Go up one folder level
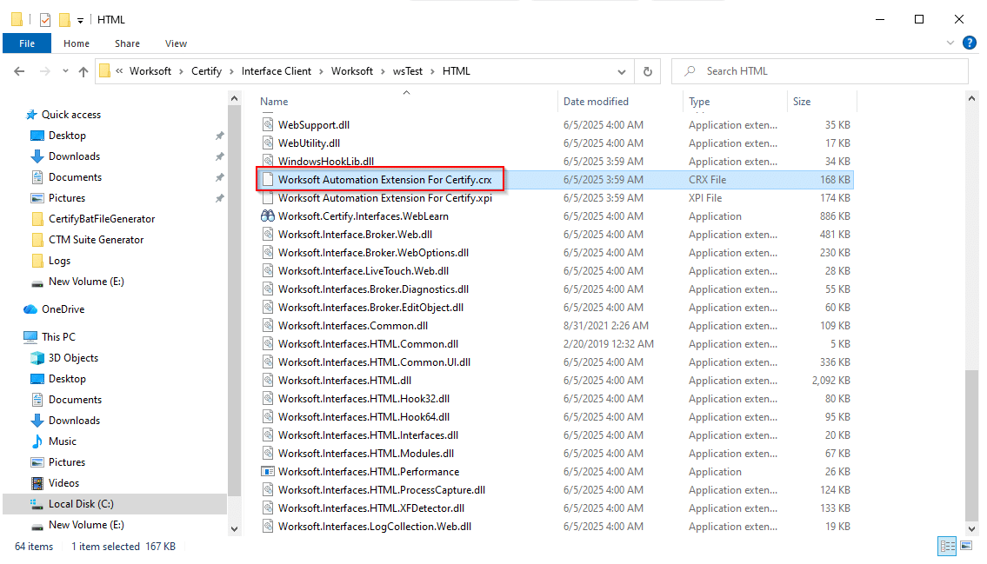987x564 pixels. pyautogui.click(x=83, y=71)
